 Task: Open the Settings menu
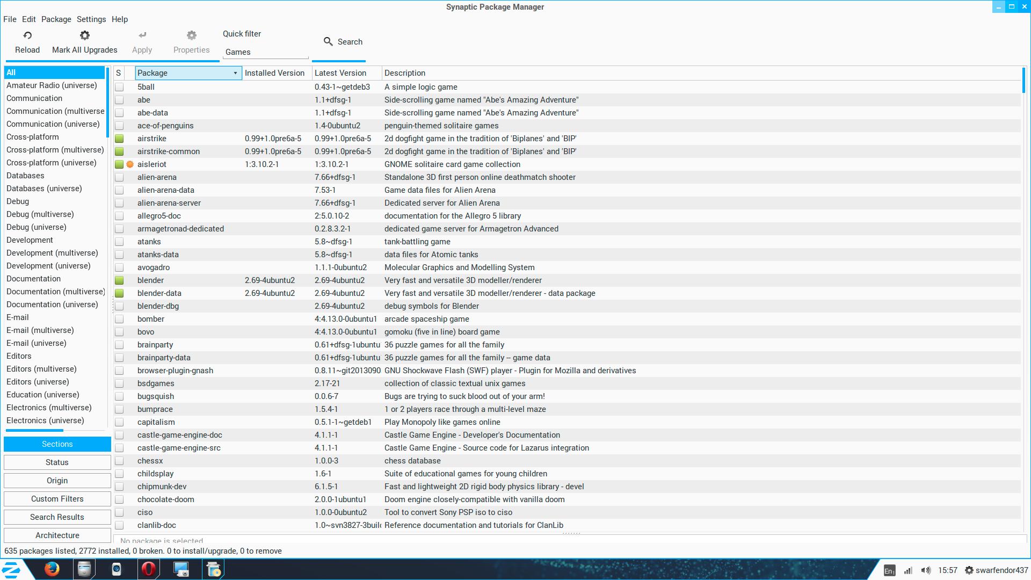91,19
